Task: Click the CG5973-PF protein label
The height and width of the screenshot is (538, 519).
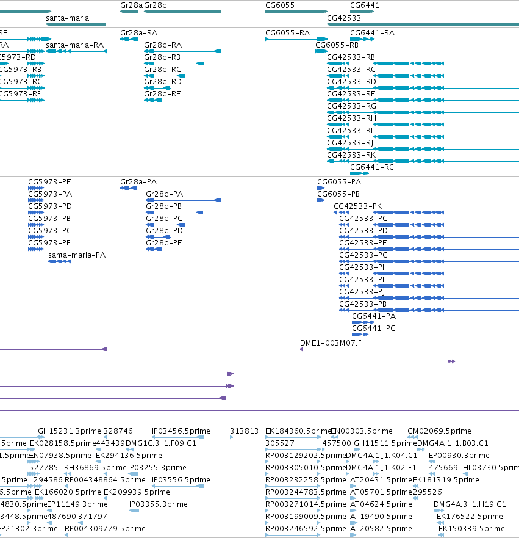Action: (x=49, y=243)
